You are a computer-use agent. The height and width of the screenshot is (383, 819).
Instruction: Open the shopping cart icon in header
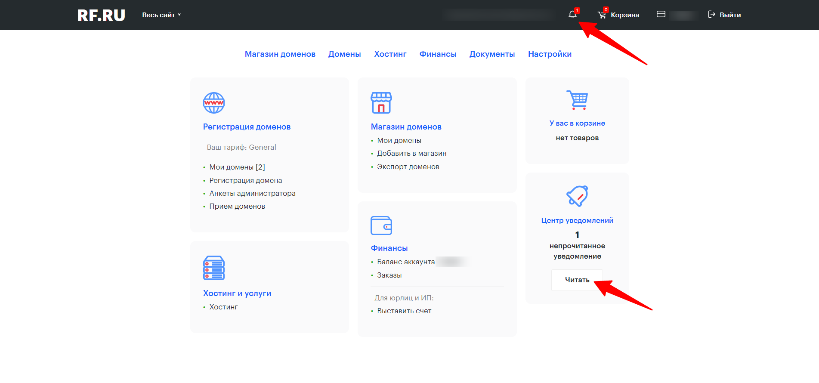point(602,15)
